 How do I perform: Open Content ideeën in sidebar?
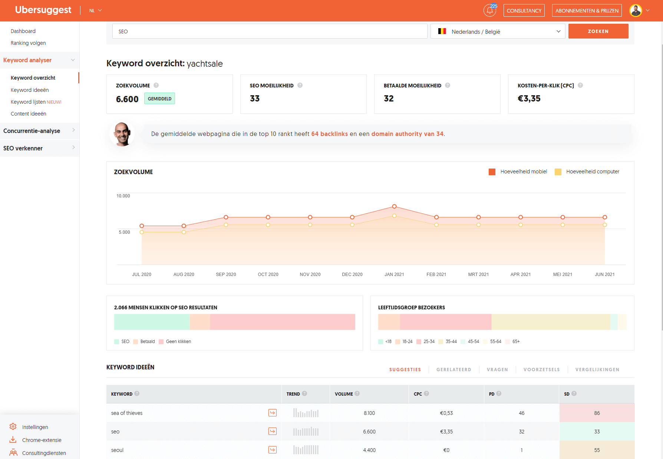point(29,114)
